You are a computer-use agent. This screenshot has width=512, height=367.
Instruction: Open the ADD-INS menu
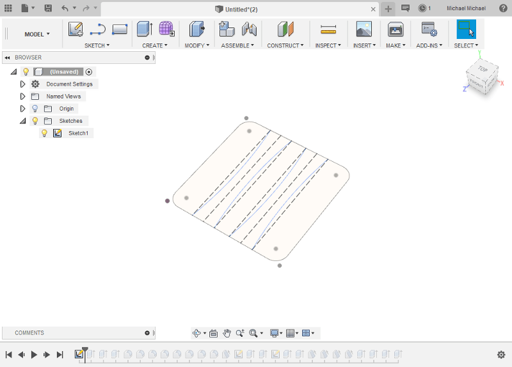coord(429,45)
